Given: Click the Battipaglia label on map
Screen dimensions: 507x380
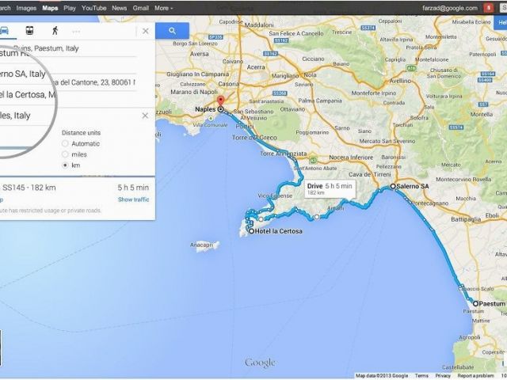Looking at the screenshot, I should click(x=466, y=219).
